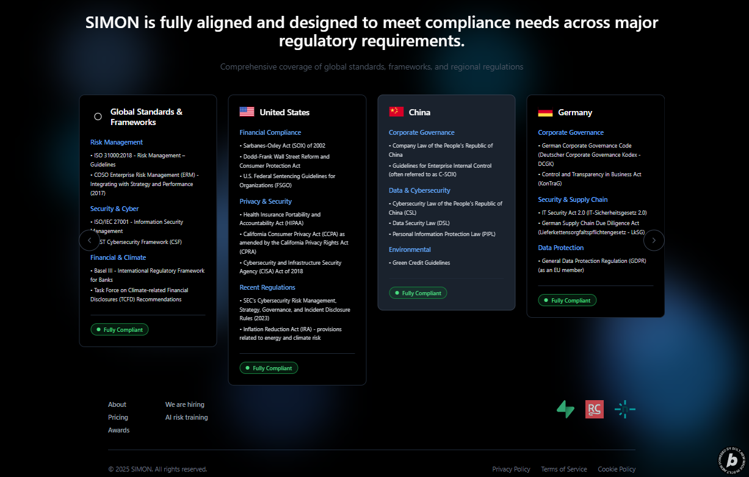The width and height of the screenshot is (749, 477).
Task: Click the Data & Cybersecurity section title
Action: (419, 190)
